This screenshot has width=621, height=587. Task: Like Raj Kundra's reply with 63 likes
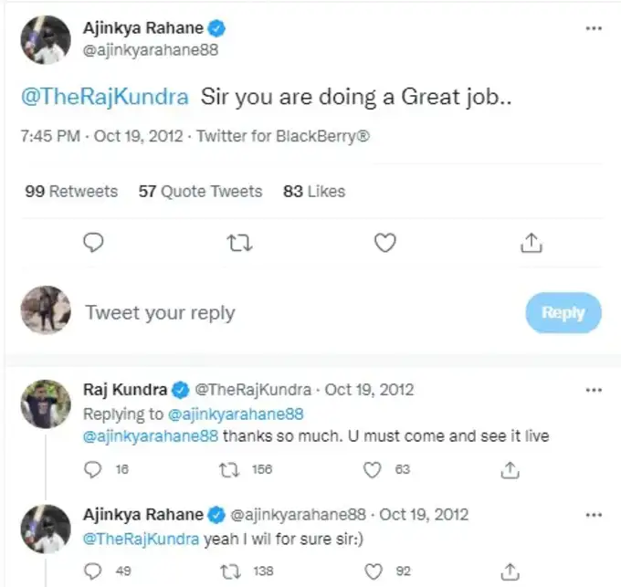[x=372, y=469]
